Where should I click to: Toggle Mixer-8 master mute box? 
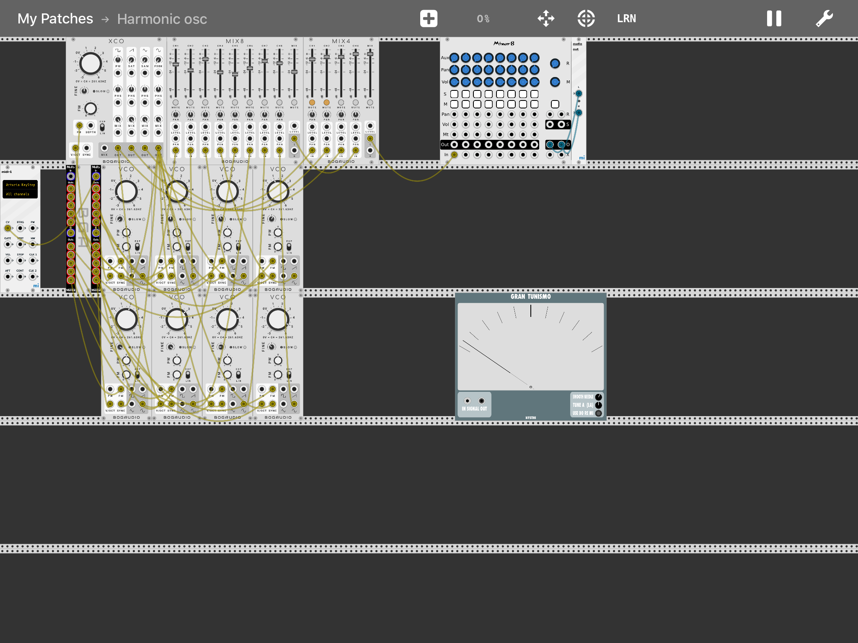coord(555,104)
